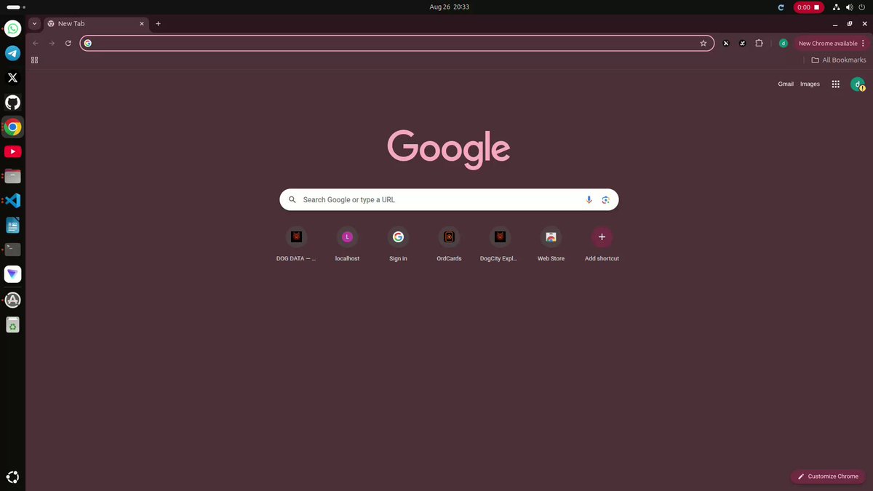The height and width of the screenshot is (491, 873).
Task: Open the tab search dropdown
Action: pyautogui.click(x=34, y=23)
